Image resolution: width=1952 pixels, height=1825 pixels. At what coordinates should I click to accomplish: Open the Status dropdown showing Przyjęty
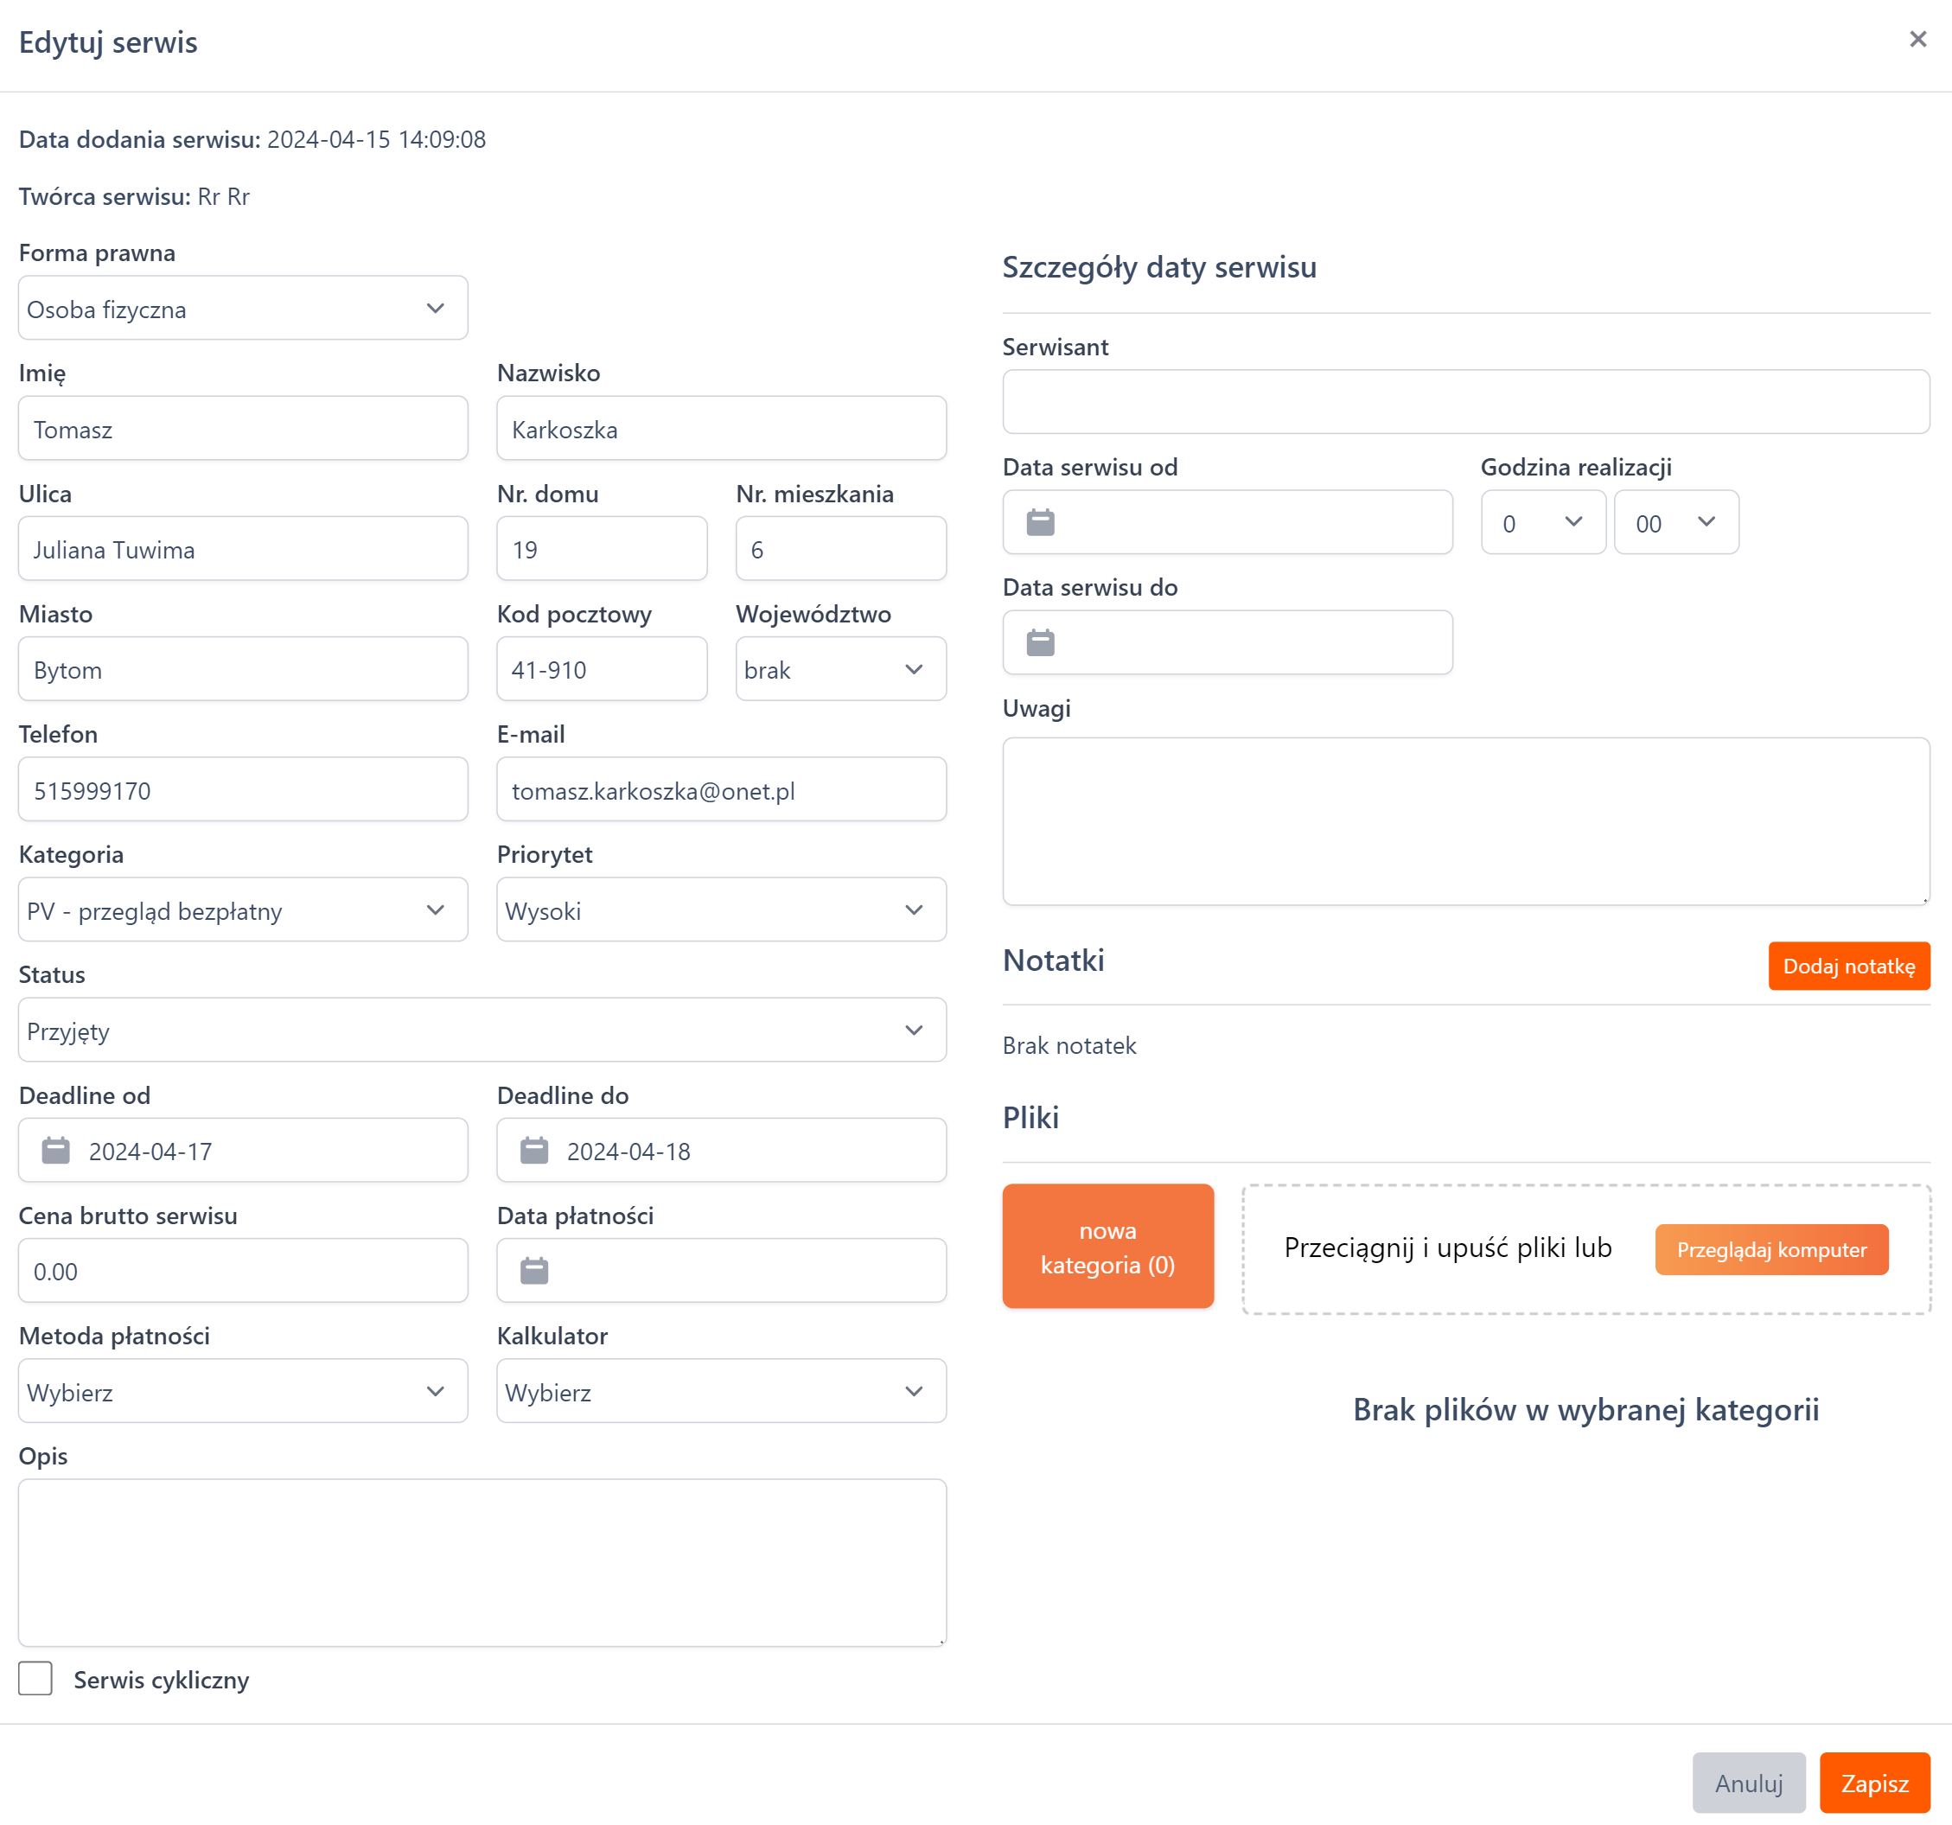click(x=482, y=1031)
